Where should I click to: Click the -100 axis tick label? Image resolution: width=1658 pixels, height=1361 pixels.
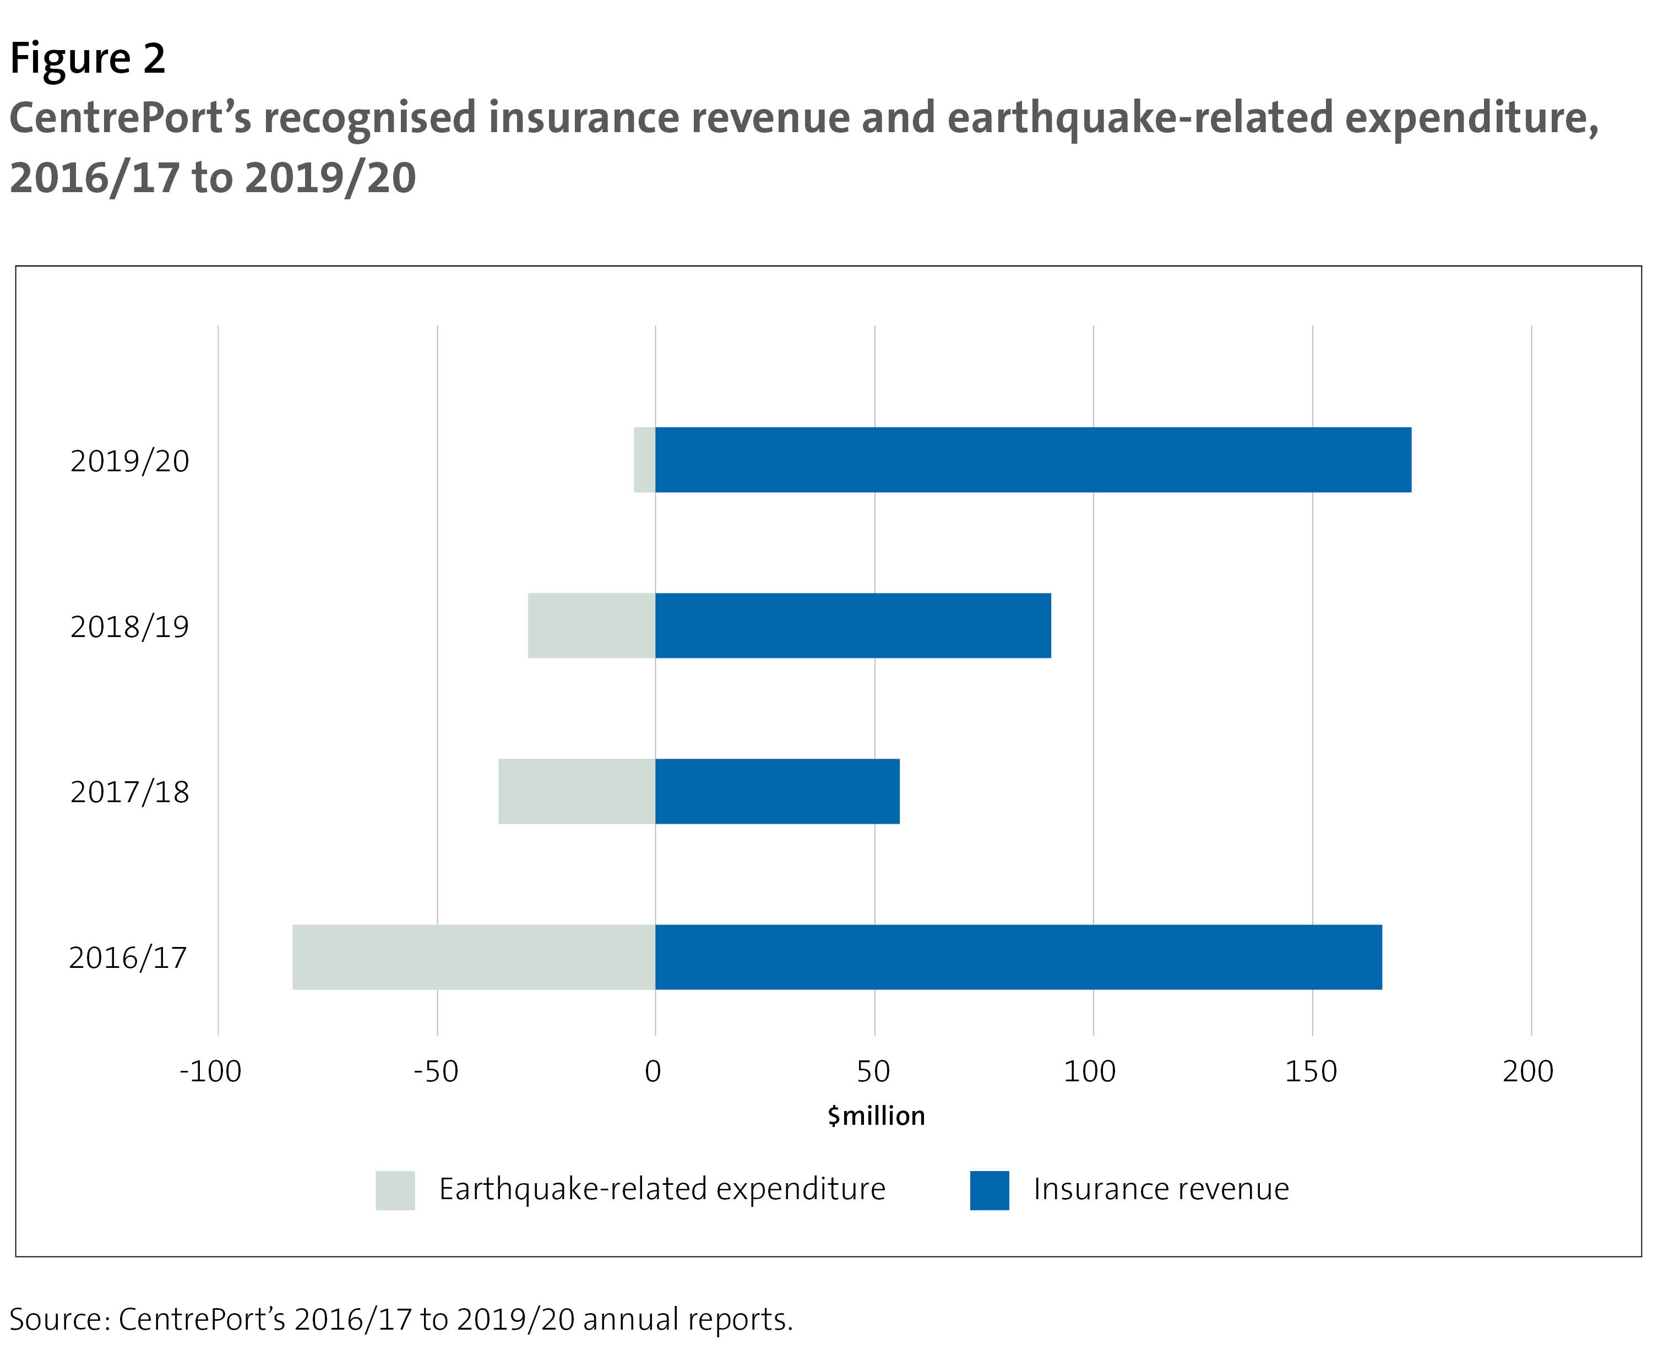pos(211,1071)
